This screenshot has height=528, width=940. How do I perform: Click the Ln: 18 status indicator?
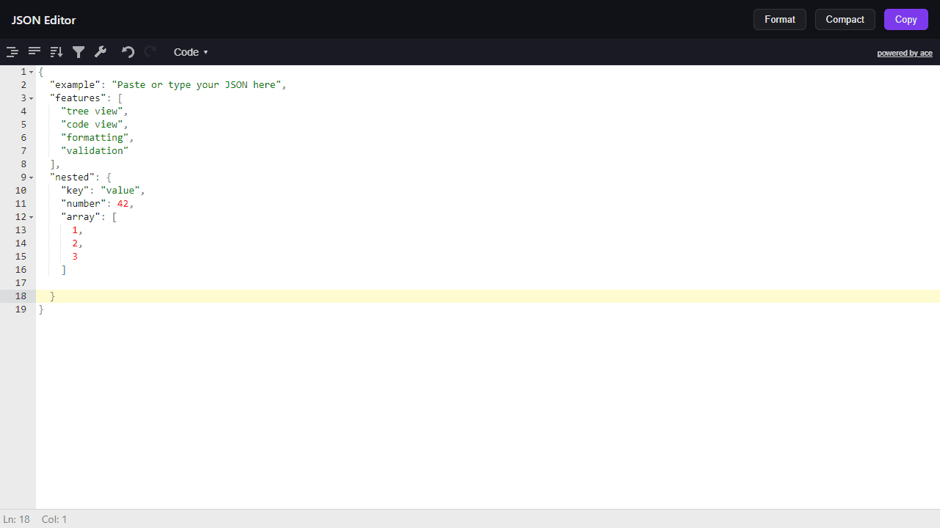coord(16,519)
